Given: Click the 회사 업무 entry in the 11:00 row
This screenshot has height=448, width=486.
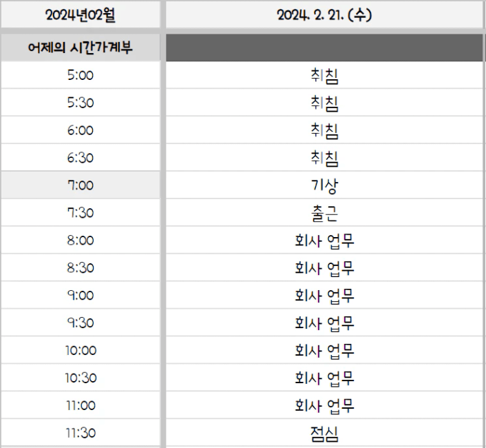Looking at the screenshot, I should tap(325, 406).
